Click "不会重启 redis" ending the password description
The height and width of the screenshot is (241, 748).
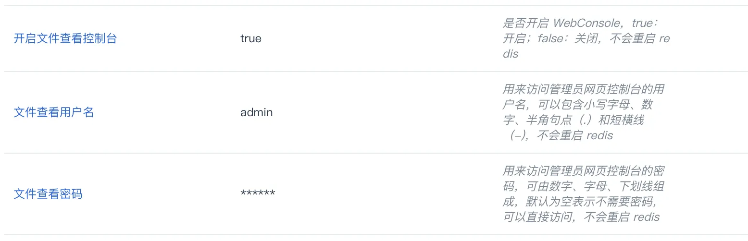point(622,217)
